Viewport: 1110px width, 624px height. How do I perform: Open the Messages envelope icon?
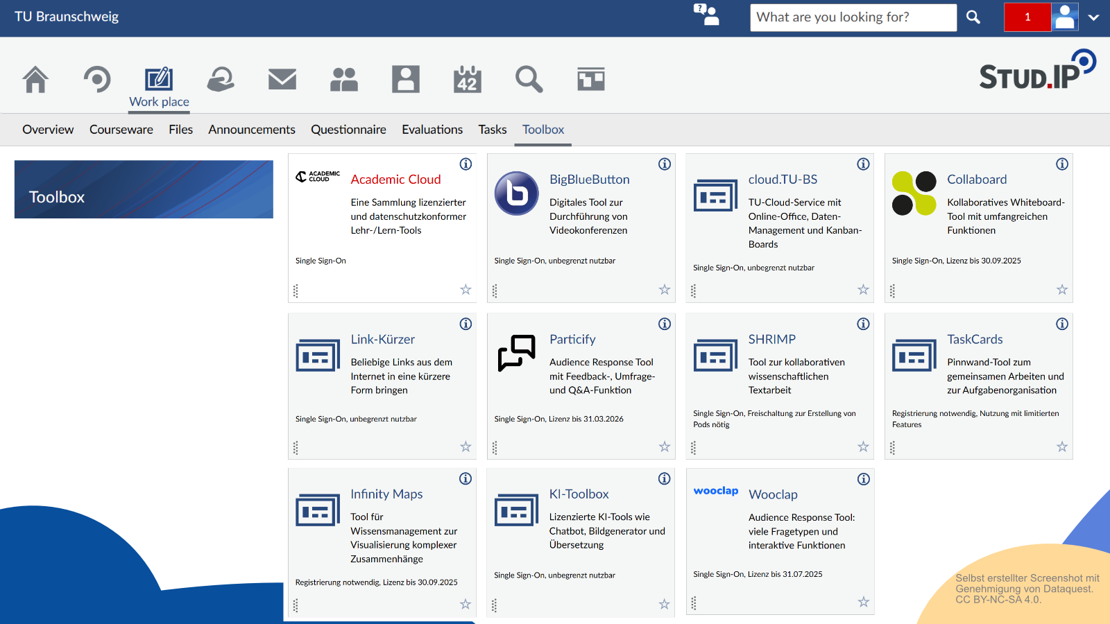click(282, 80)
